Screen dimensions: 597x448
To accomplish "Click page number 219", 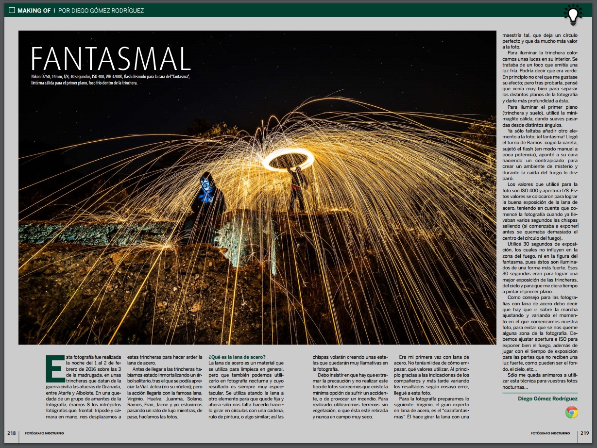I will pos(584,432).
